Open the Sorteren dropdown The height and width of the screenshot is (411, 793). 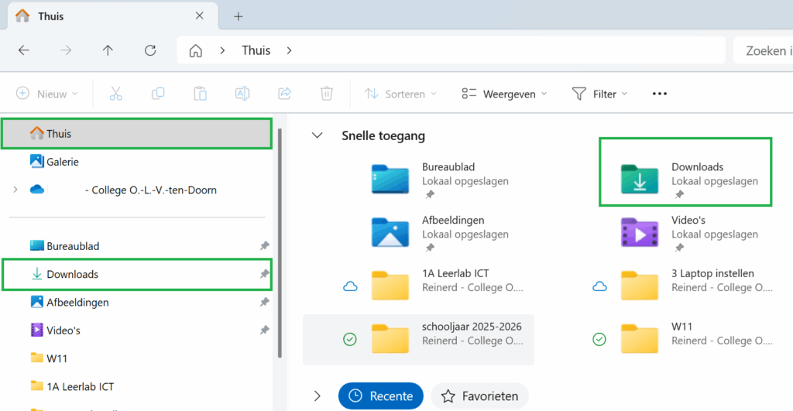coord(400,94)
